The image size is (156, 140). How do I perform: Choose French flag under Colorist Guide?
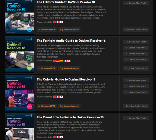click(58, 97)
